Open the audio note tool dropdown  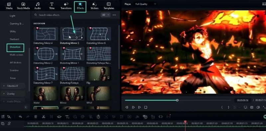click(x=59, y=117)
